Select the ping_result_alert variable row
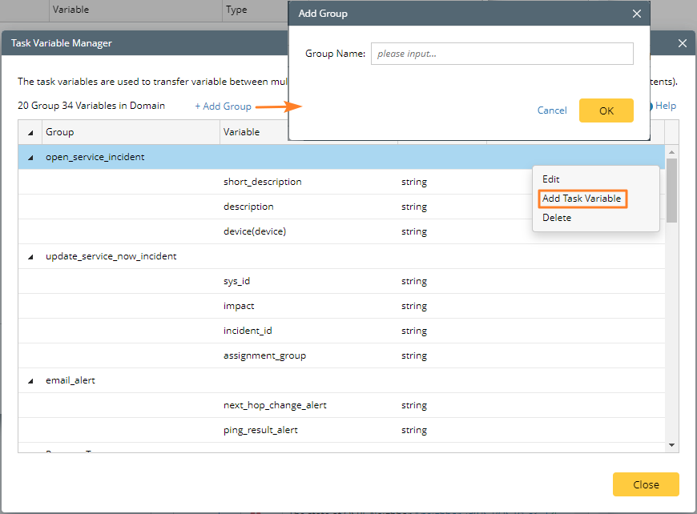The width and height of the screenshot is (697, 514). [x=260, y=430]
